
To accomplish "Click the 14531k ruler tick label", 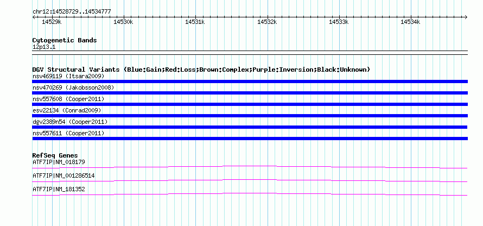I will 195,22.
